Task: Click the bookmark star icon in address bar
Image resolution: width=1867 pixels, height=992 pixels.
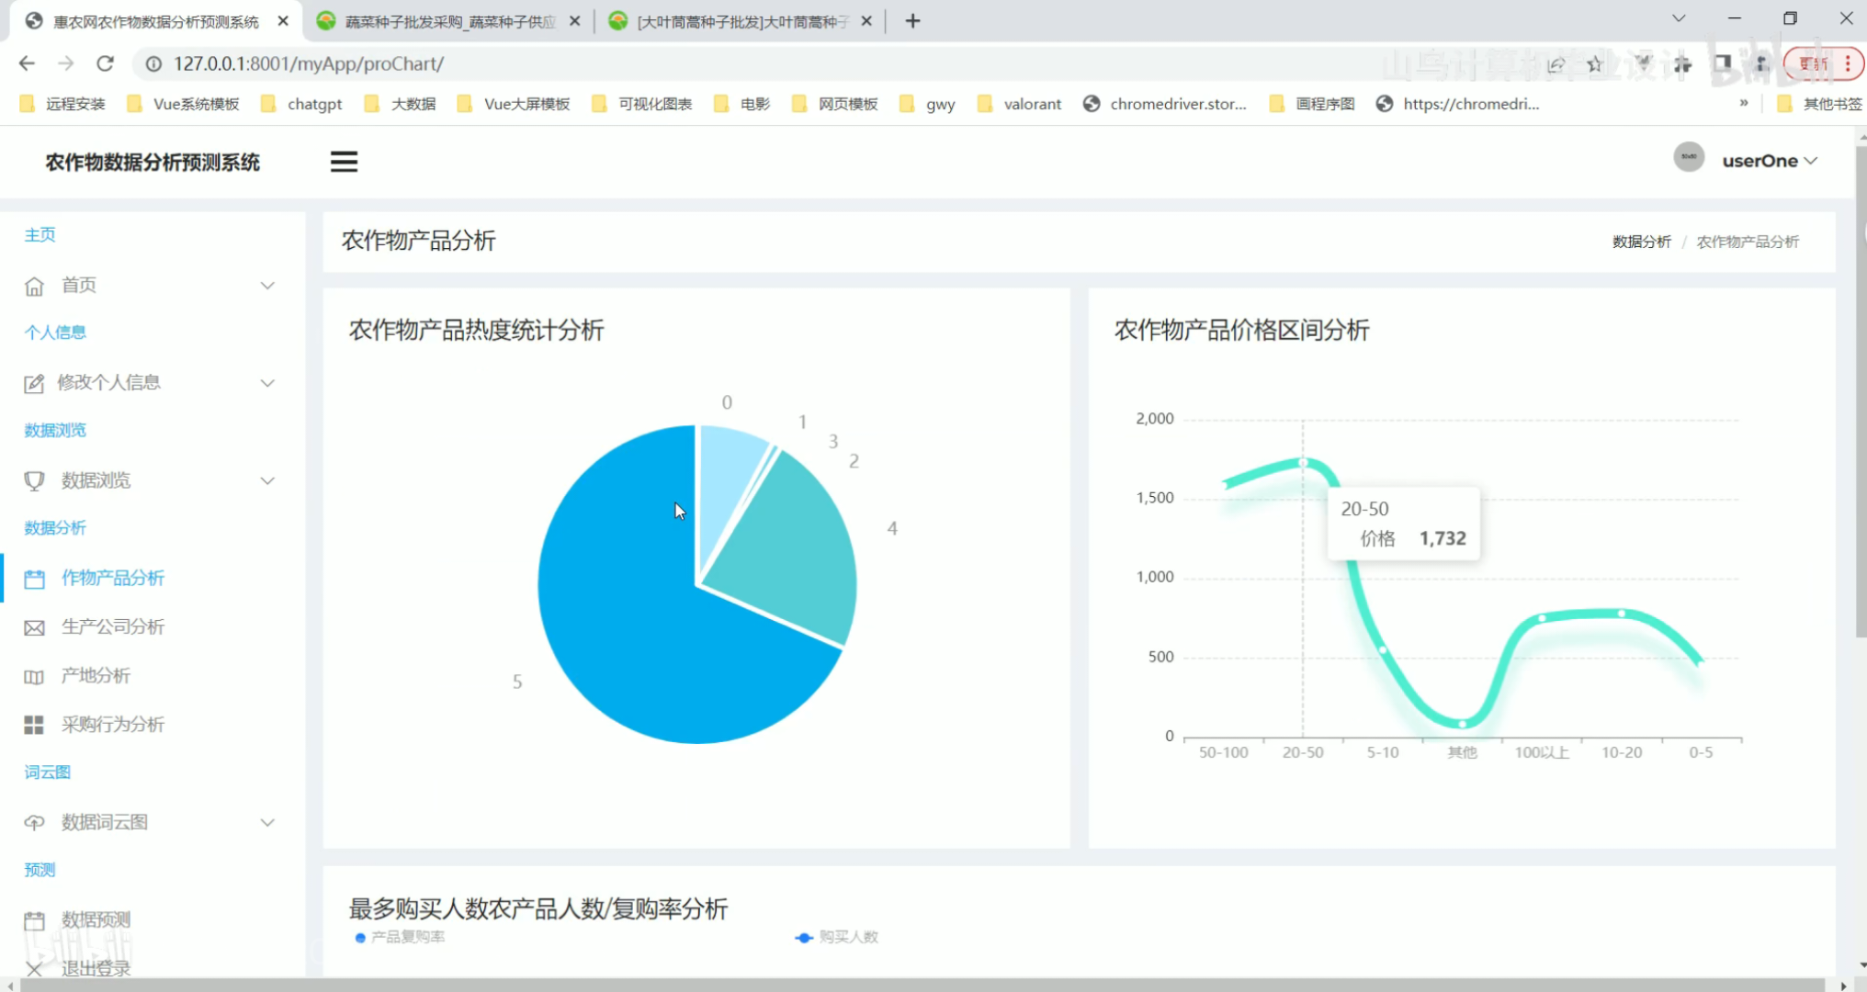Action: click(x=1594, y=63)
